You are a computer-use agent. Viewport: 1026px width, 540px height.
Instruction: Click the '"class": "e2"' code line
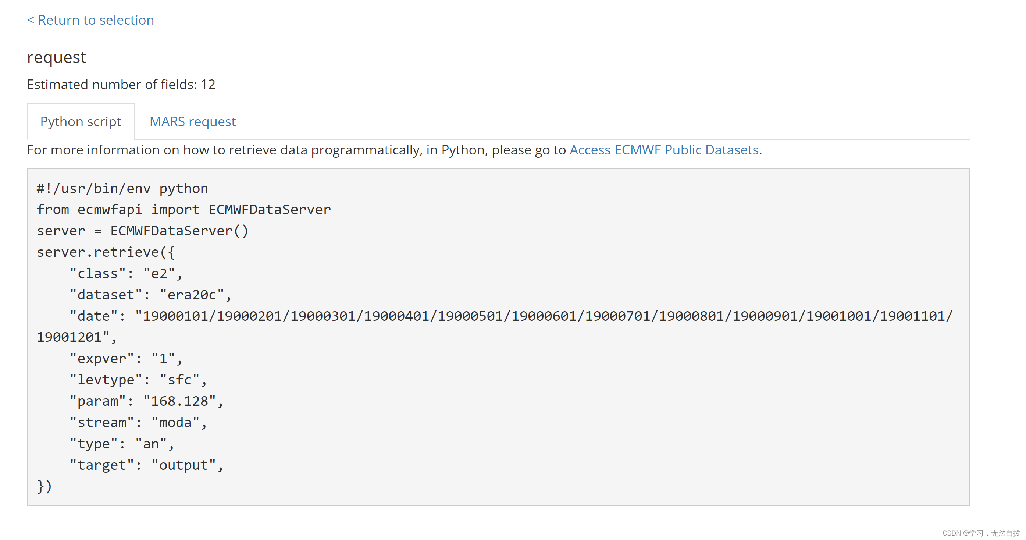pos(126,274)
